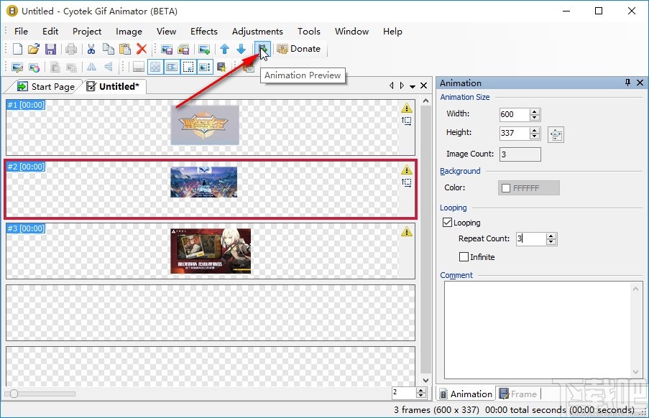Create a new animation file
Viewport: 649px width, 418px height.
pyautogui.click(x=17, y=49)
